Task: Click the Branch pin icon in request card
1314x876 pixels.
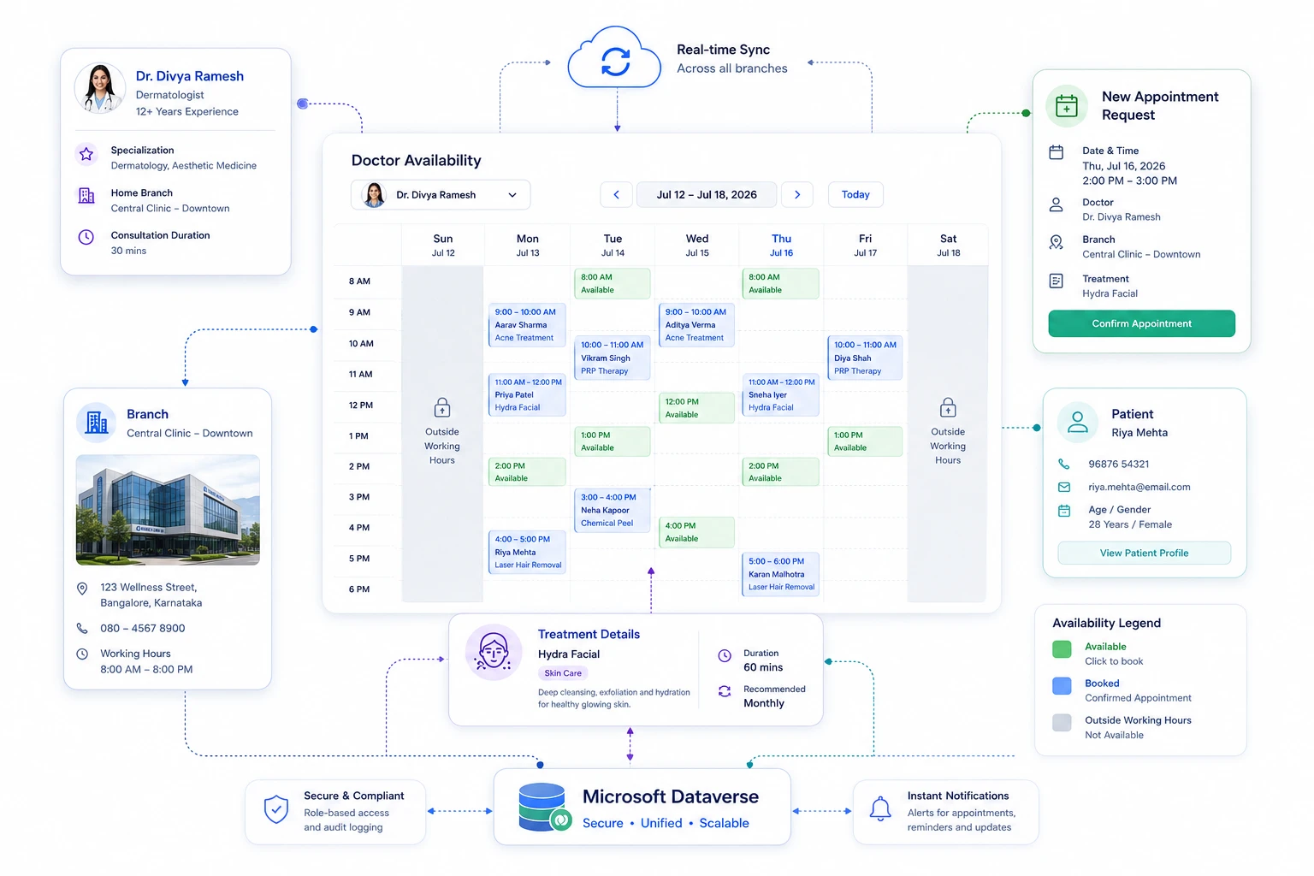Action: (1057, 242)
